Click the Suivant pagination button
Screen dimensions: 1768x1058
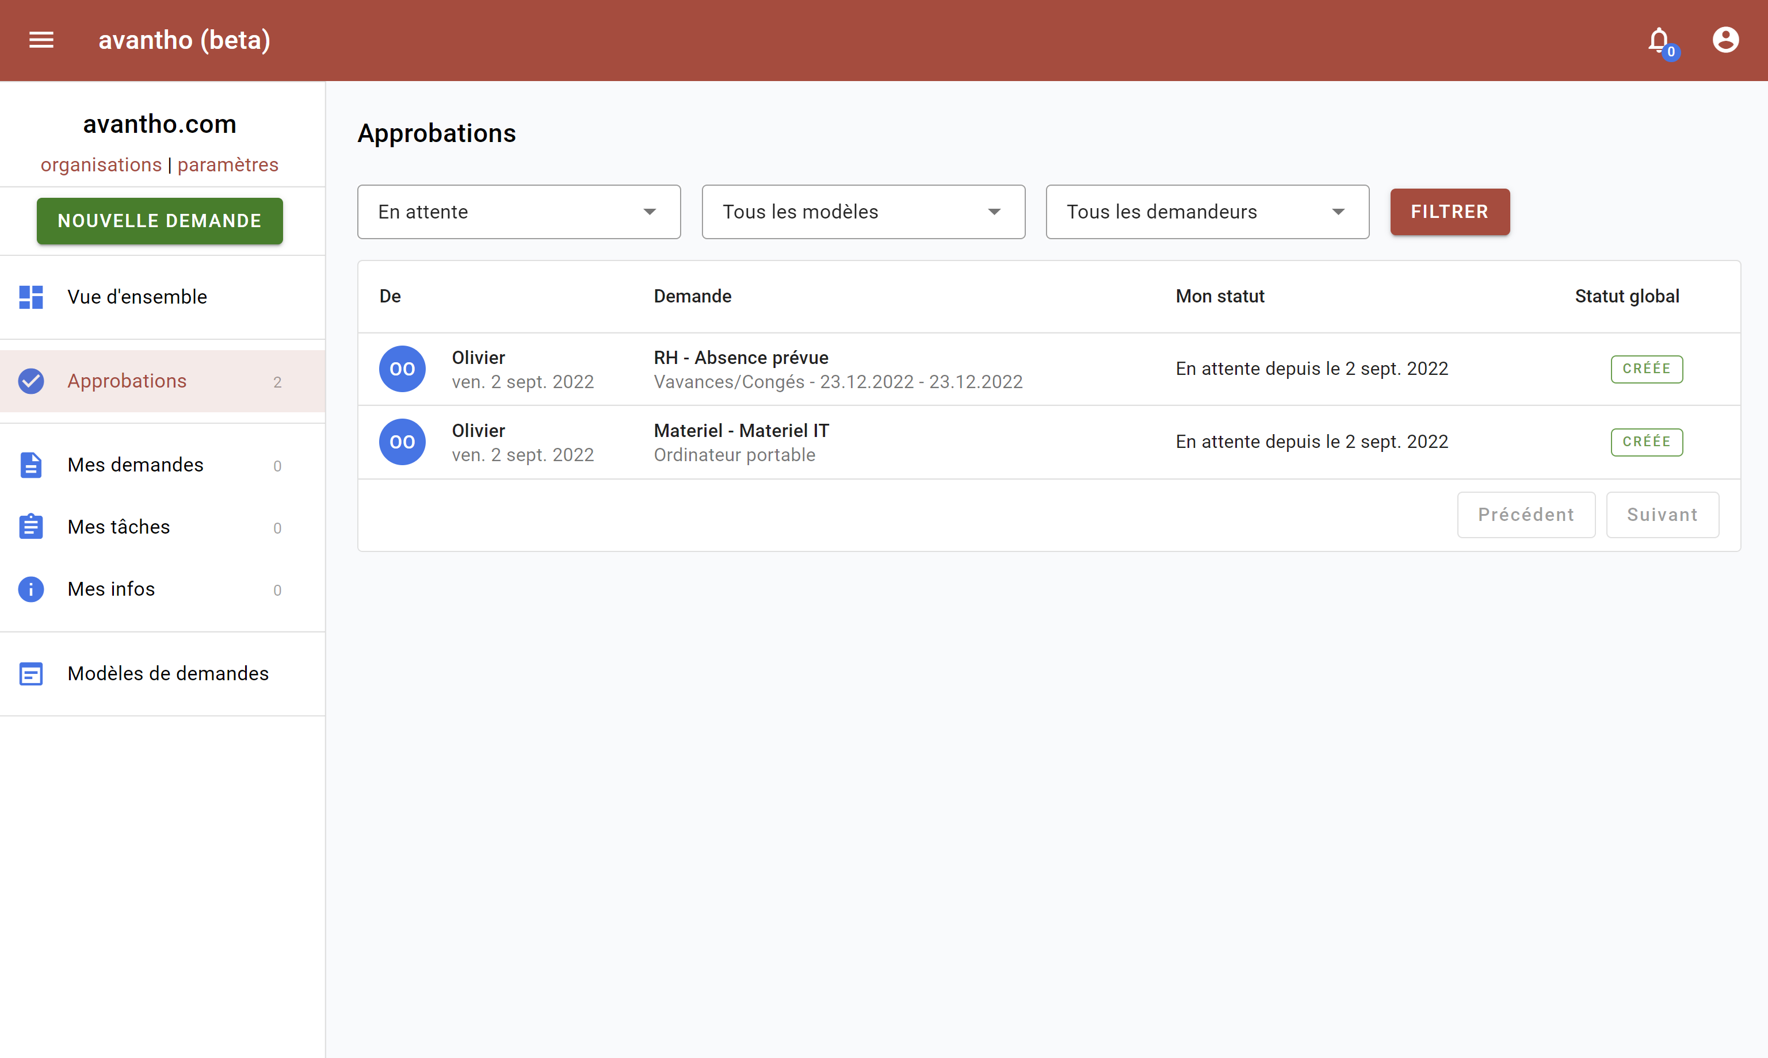(x=1663, y=515)
